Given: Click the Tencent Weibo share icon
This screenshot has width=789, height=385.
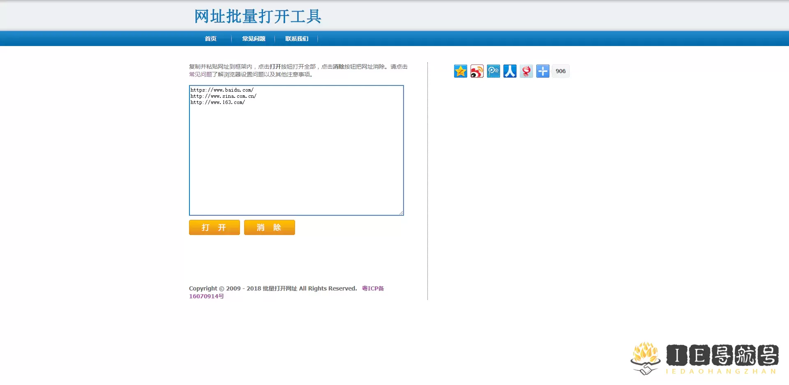Looking at the screenshot, I should tap(493, 71).
